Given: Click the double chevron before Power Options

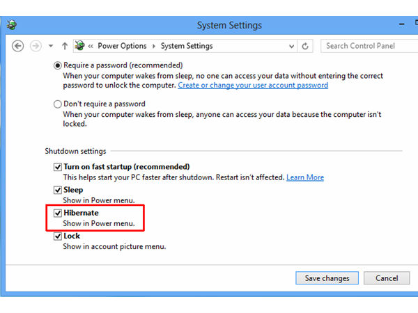Looking at the screenshot, I should point(91,46).
